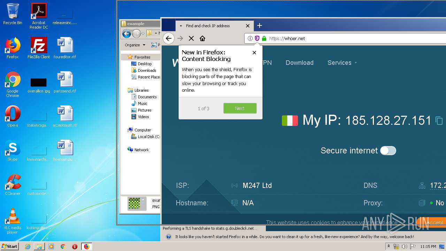This screenshot has width=446, height=251.
Task: Copy the IP address with copy icon
Action: 439,121
